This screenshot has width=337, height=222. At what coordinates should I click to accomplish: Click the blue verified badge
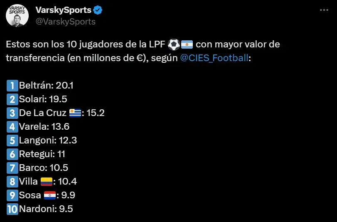point(97,10)
